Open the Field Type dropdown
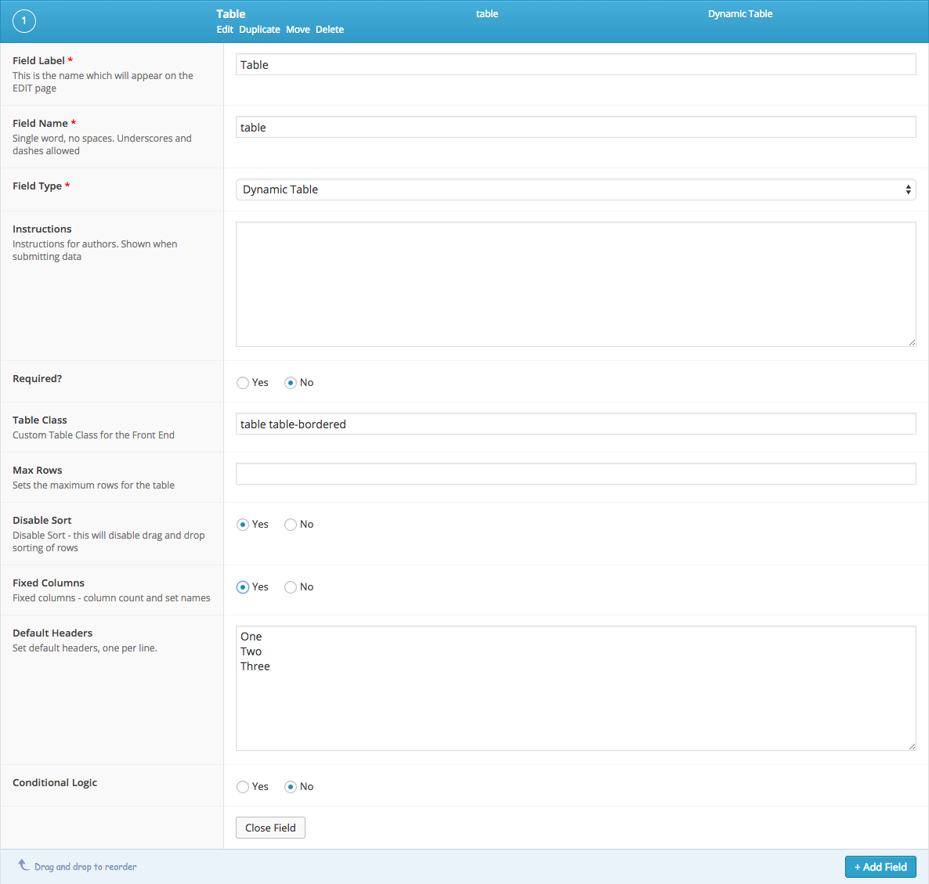Viewport: 929px width, 884px height. point(575,189)
